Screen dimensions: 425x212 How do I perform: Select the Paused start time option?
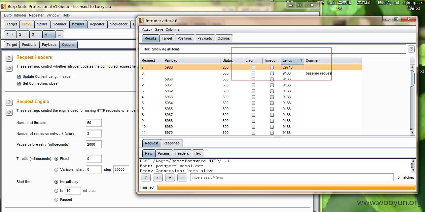pos(56,199)
